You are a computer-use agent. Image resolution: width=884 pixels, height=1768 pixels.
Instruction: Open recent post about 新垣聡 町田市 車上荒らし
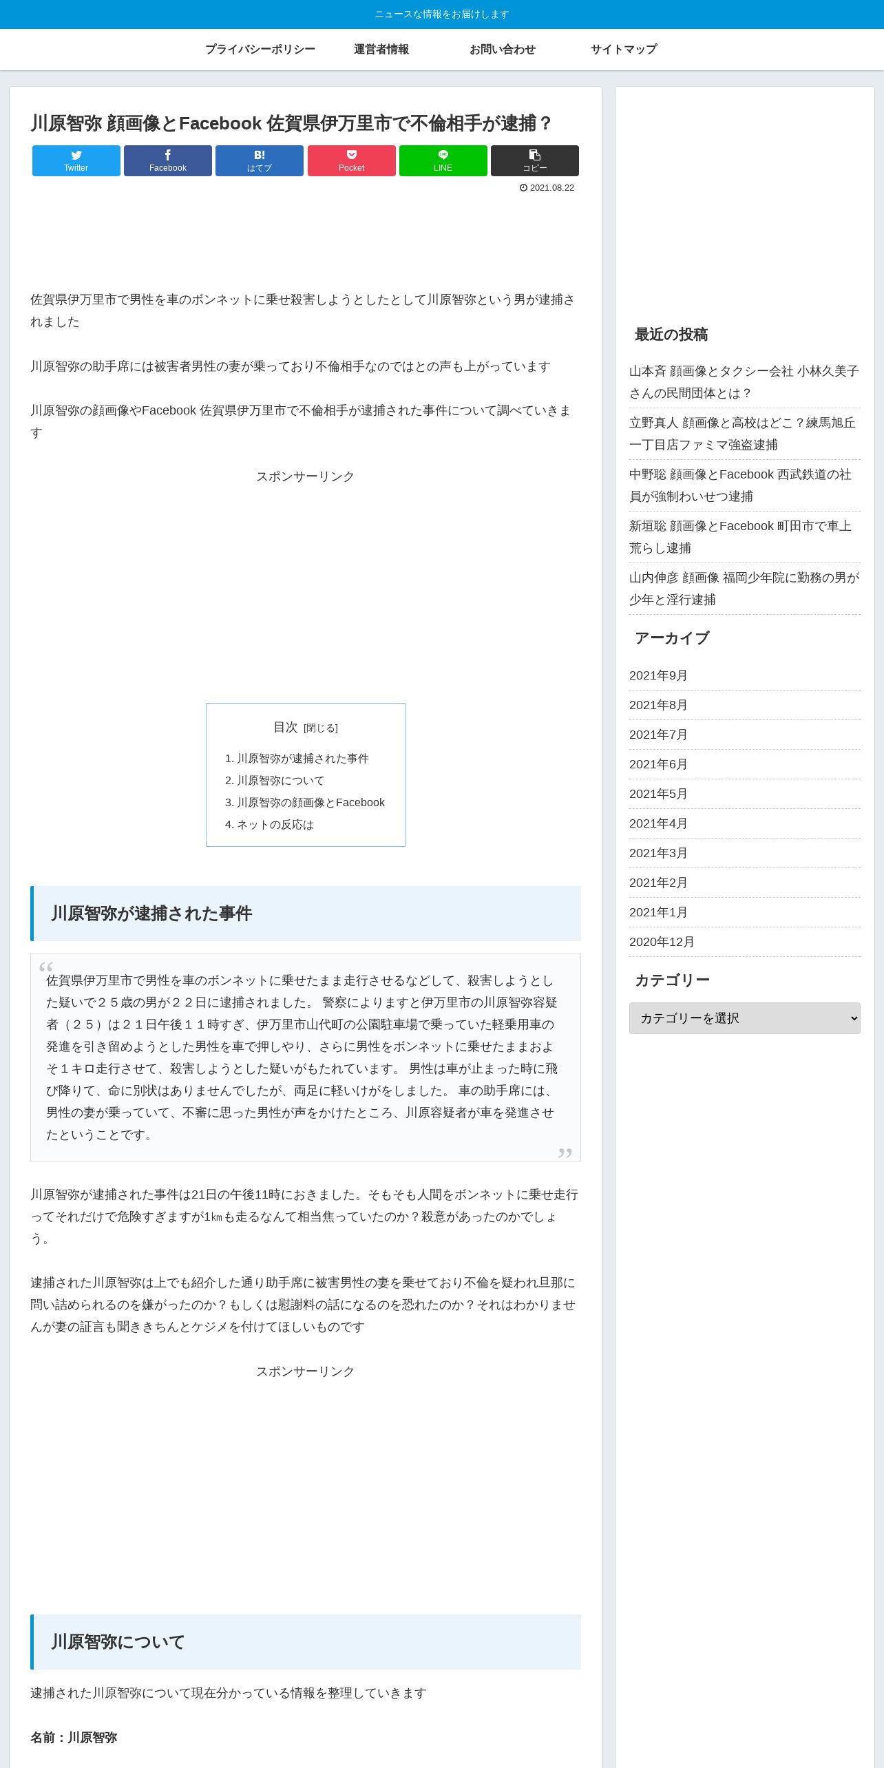745,537
